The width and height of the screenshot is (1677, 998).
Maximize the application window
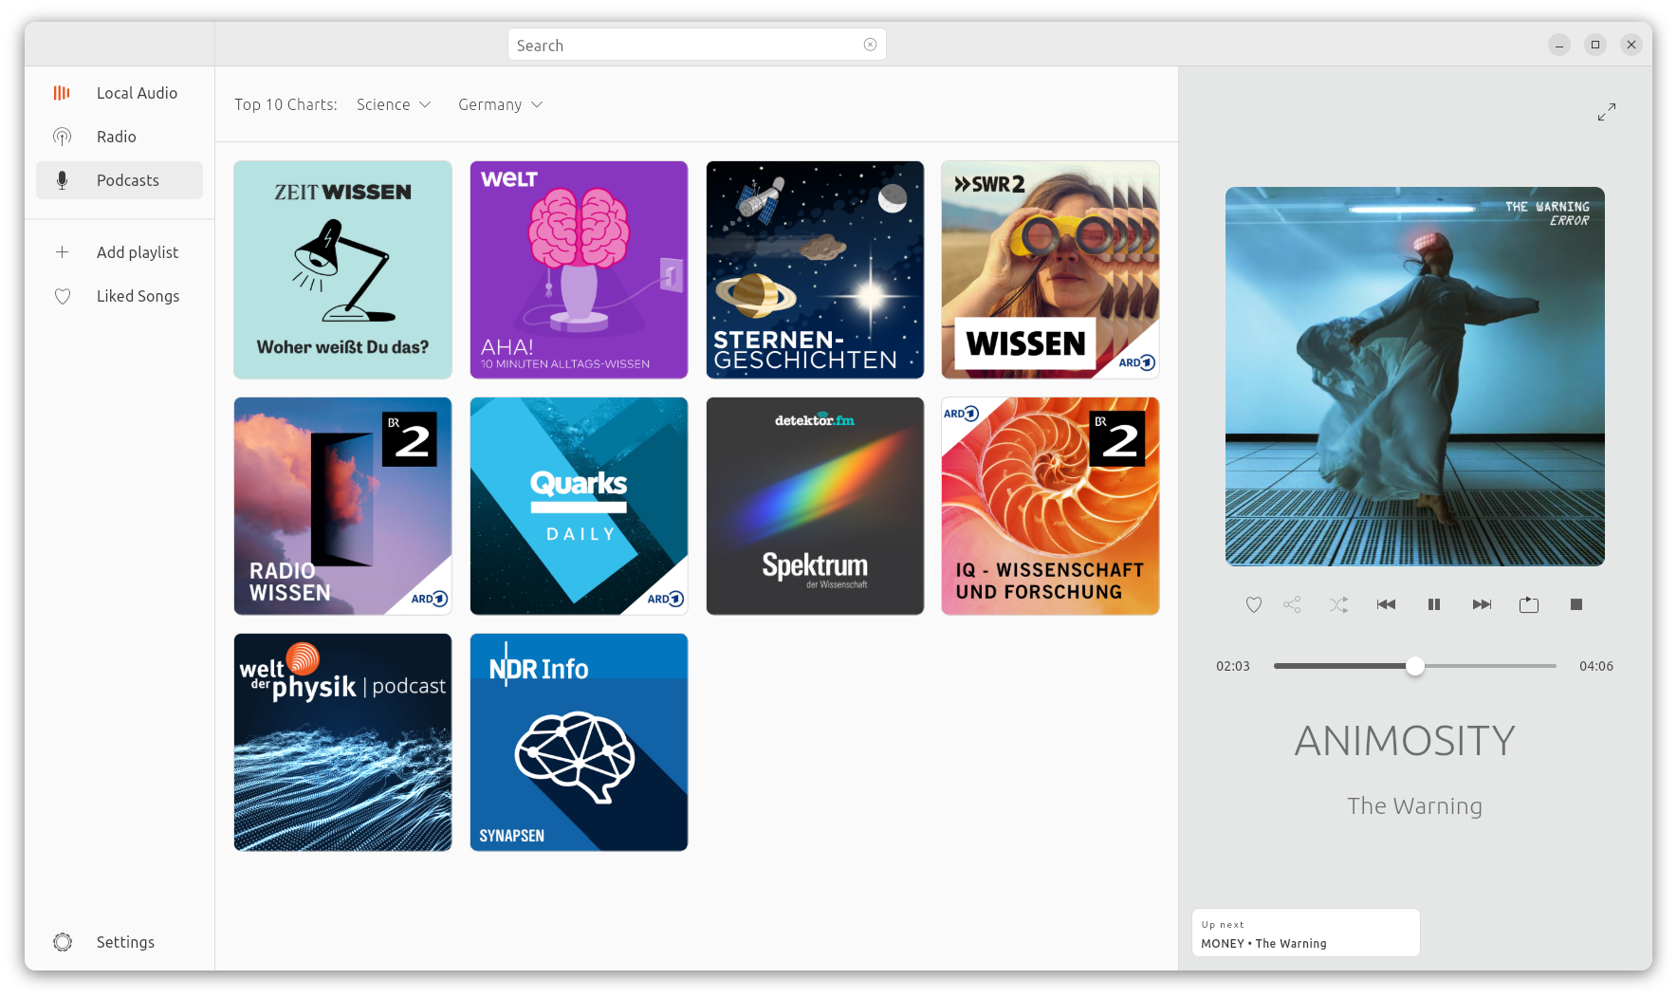pos(1595,45)
